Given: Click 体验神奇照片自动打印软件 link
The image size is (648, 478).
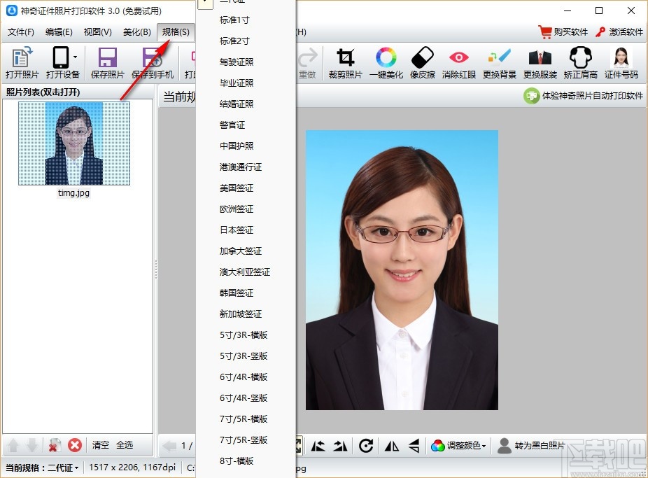Looking at the screenshot, I should [583, 96].
